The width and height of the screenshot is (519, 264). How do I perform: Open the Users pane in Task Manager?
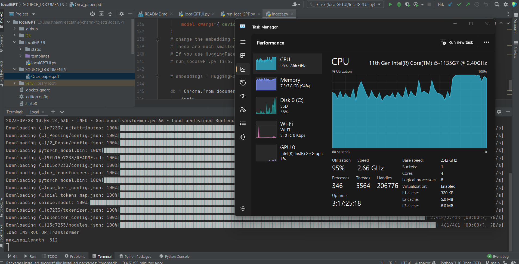pos(243,110)
